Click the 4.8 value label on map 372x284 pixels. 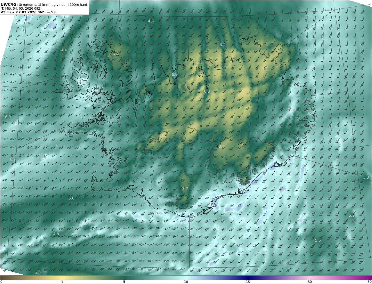point(56,234)
